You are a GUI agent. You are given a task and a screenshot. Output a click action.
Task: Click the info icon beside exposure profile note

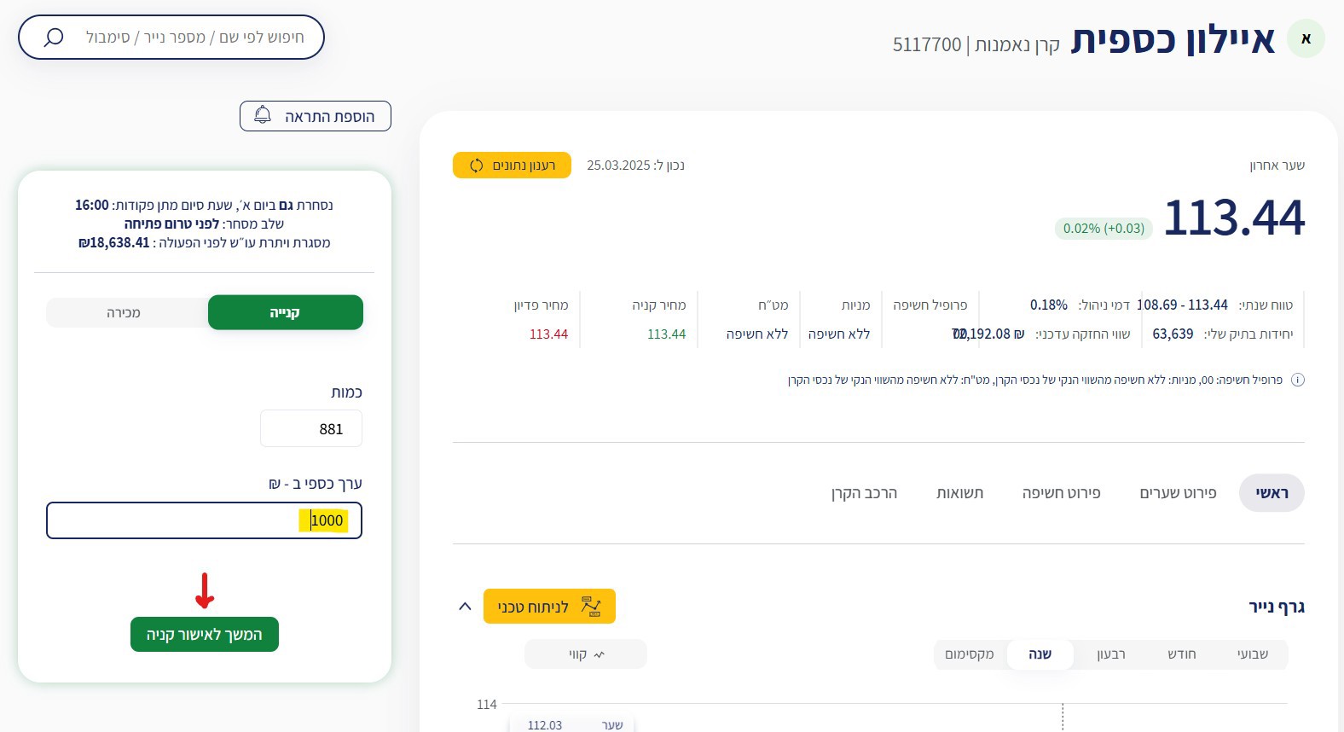tap(1298, 380)
